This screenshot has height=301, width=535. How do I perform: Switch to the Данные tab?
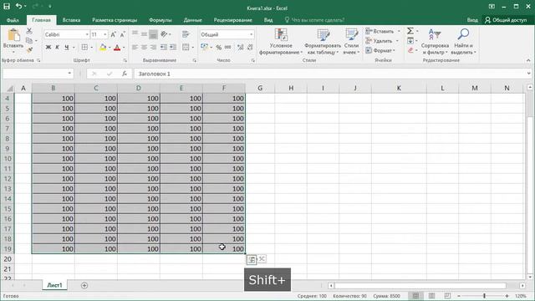(x=193, y=20)
